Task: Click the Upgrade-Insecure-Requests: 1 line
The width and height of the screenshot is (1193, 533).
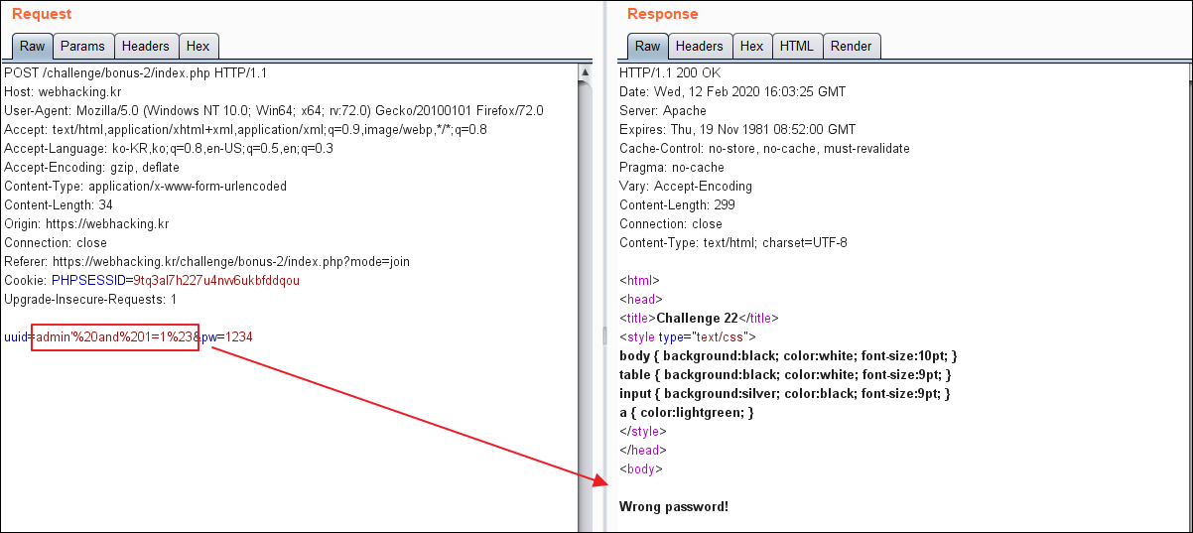Action: pyautogui.click(x=90, y=300)
